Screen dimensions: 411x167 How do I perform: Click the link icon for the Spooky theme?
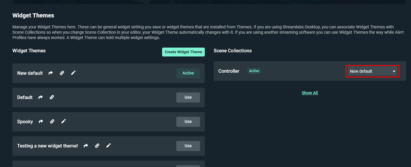click(x=52, y=121)
